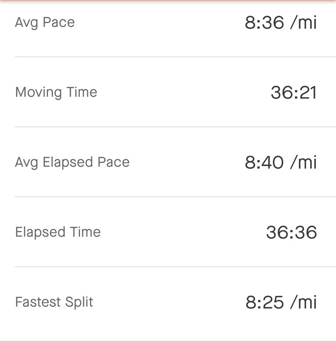
Task: Click divider below the Moving Time row
Action: pyautogui.click(x=168, y=127)
